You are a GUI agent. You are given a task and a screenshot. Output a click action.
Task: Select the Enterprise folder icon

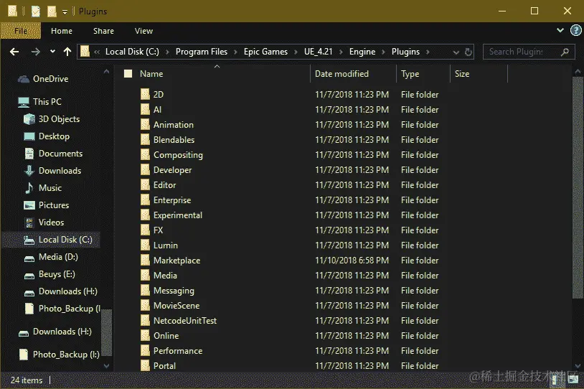145,200
